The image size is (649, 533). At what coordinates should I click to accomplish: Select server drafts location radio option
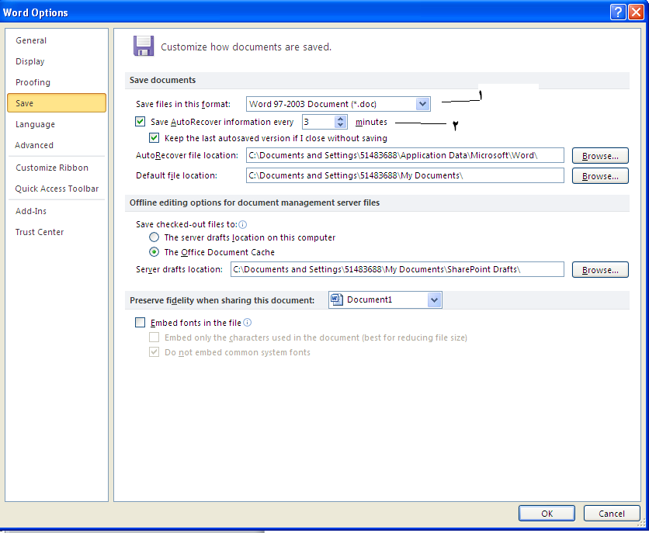click(155, 237)
